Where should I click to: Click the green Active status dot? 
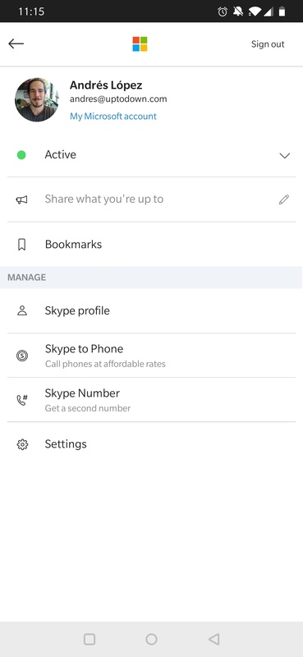click(x=21, y=155)
